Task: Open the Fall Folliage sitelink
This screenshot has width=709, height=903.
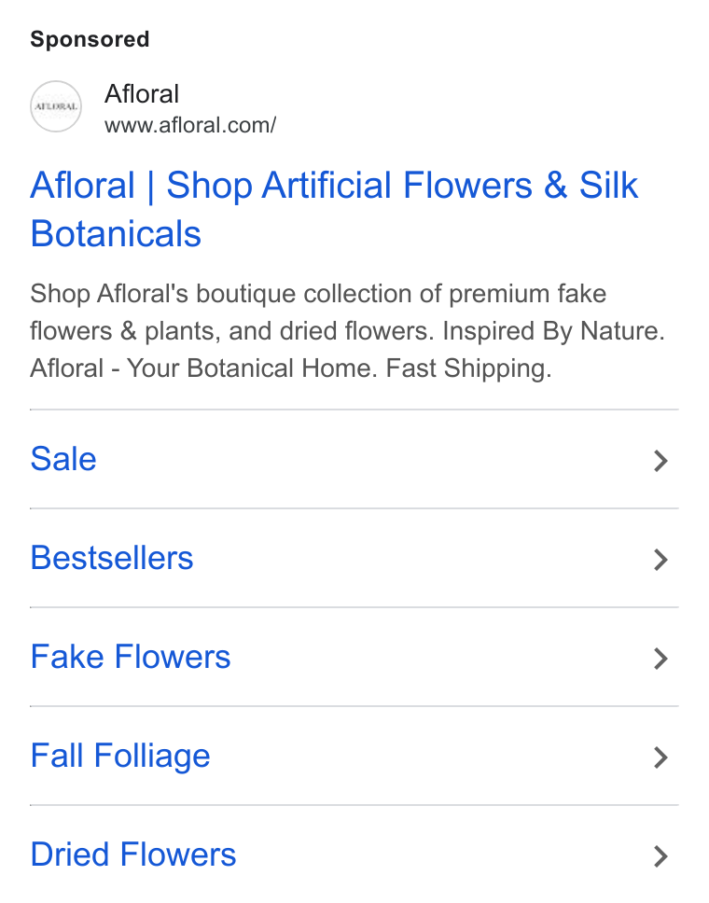Action: (x=120, y=757)
